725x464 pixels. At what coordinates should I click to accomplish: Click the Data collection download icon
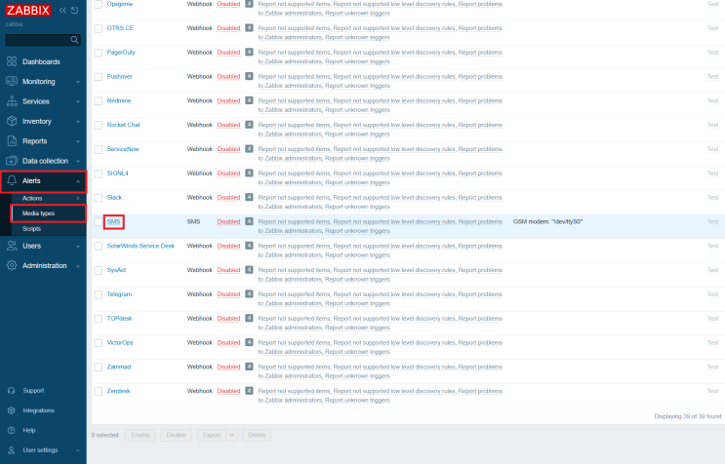click(x=12, y=161)
